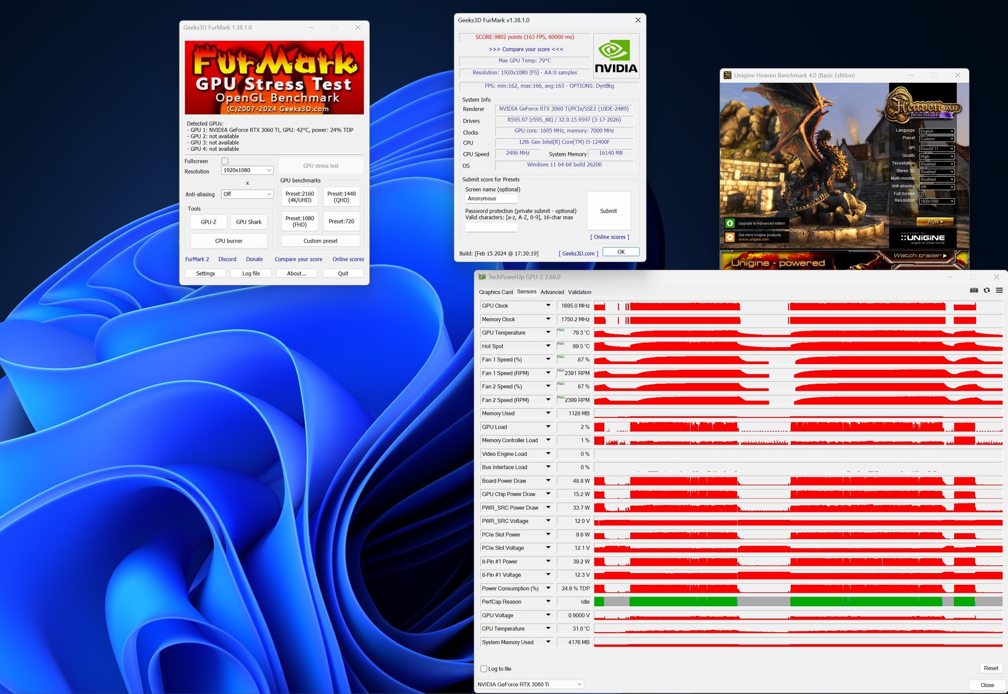Run the Preset:720 benchmark
This screenshot has width=1008, height=694.
[x=341, y=221]
